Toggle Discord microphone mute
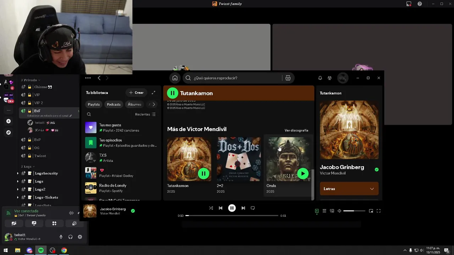This screenshot has height=255, width=454. (61, 237)
